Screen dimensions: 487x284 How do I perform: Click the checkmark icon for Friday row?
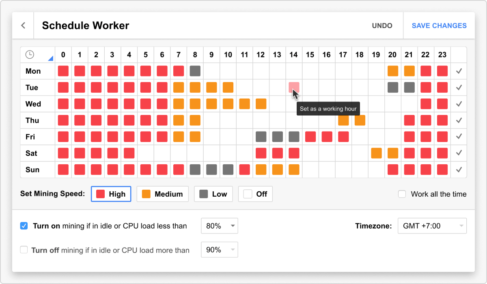click(459, 137)
